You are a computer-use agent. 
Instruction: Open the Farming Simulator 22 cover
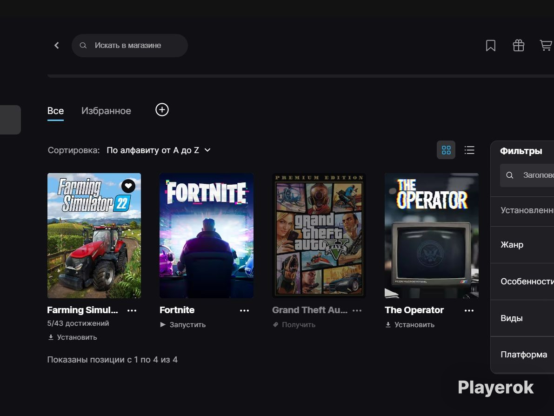[94, 236]
